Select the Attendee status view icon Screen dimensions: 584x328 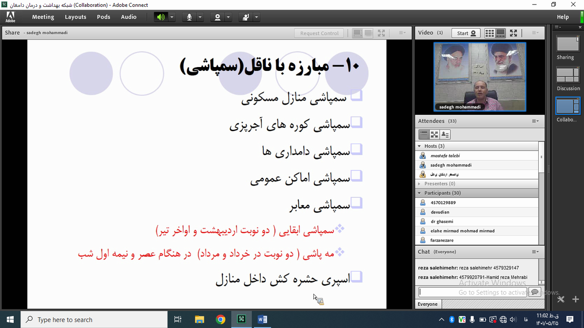445,134
